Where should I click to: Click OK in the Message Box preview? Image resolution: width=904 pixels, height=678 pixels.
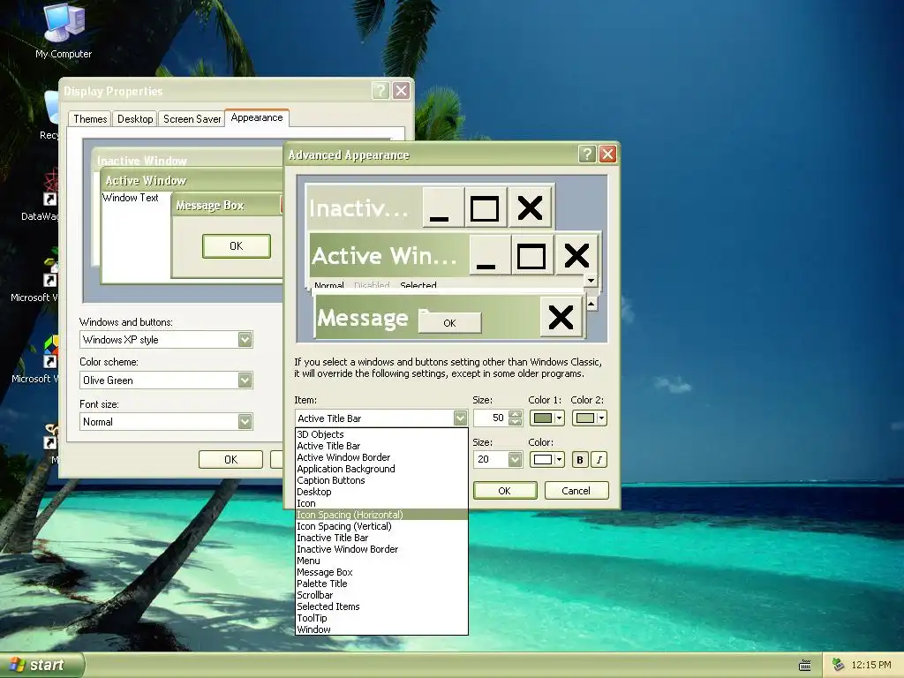(237, 245)
